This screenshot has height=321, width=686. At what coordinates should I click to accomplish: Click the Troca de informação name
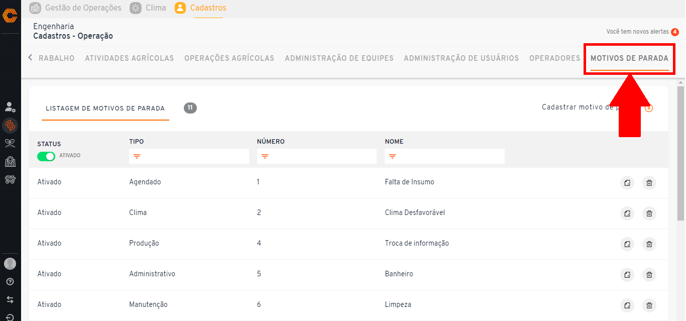[x=417, y=243]
